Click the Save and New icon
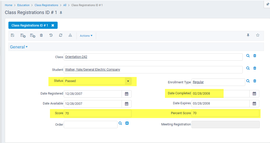The width and height of the screenshot is (270, 143). (33, 35)
